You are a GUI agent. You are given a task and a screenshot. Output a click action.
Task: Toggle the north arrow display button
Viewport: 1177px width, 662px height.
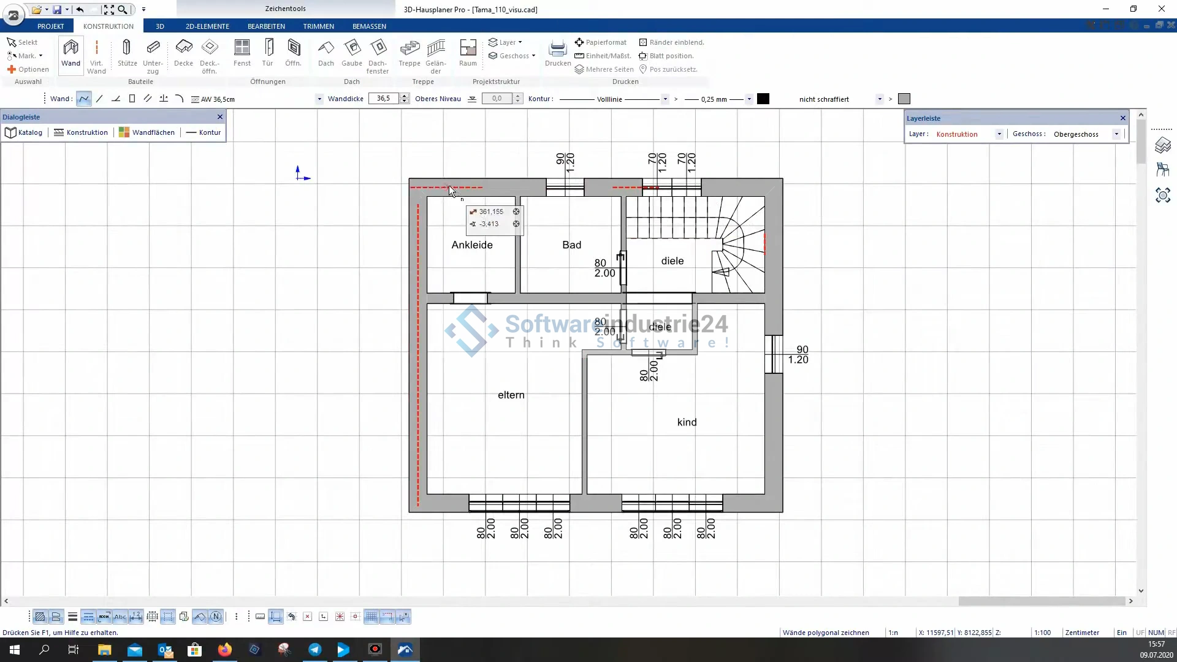click(216, 617)
